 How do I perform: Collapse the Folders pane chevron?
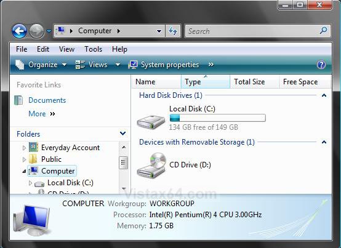tap(122, 134)
